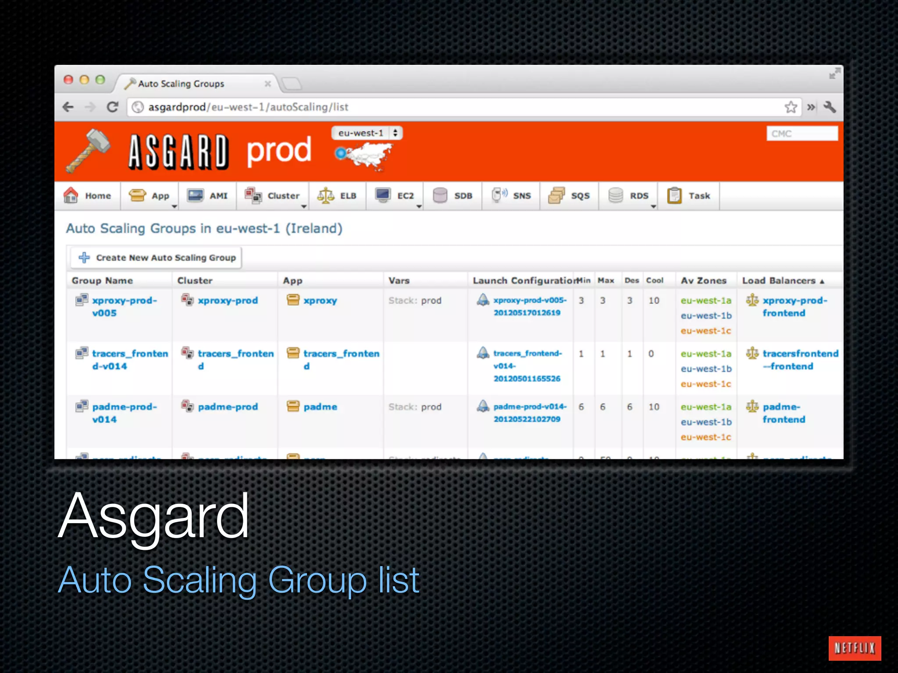Sort by Load Balancers column header
Screen dimensions: 898x673
784,280
